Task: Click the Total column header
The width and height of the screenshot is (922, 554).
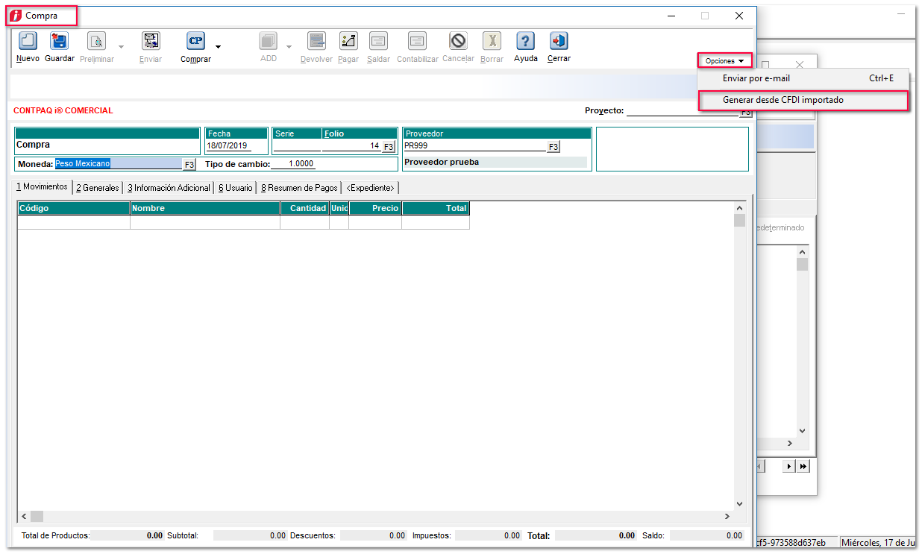Action: pos(436,209)
